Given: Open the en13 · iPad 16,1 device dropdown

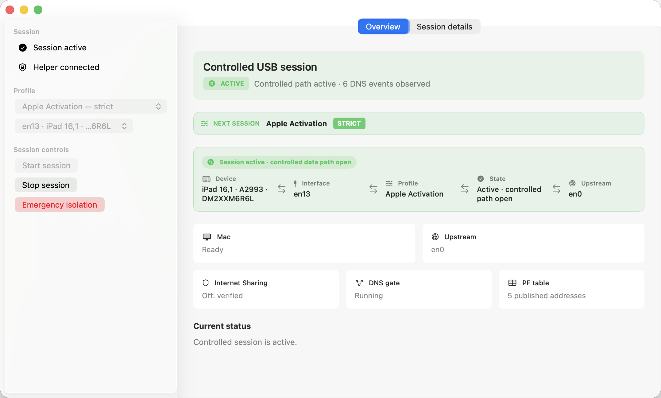Looking at the screenshot, I should [74, 126].
